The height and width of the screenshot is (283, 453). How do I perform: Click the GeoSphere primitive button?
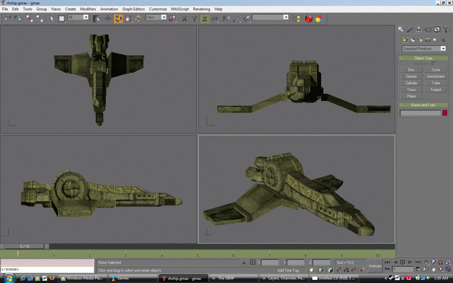tap(436, 76)
